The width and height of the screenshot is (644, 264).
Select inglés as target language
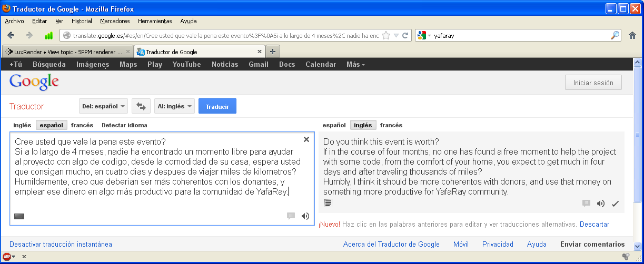pos(363,125)
